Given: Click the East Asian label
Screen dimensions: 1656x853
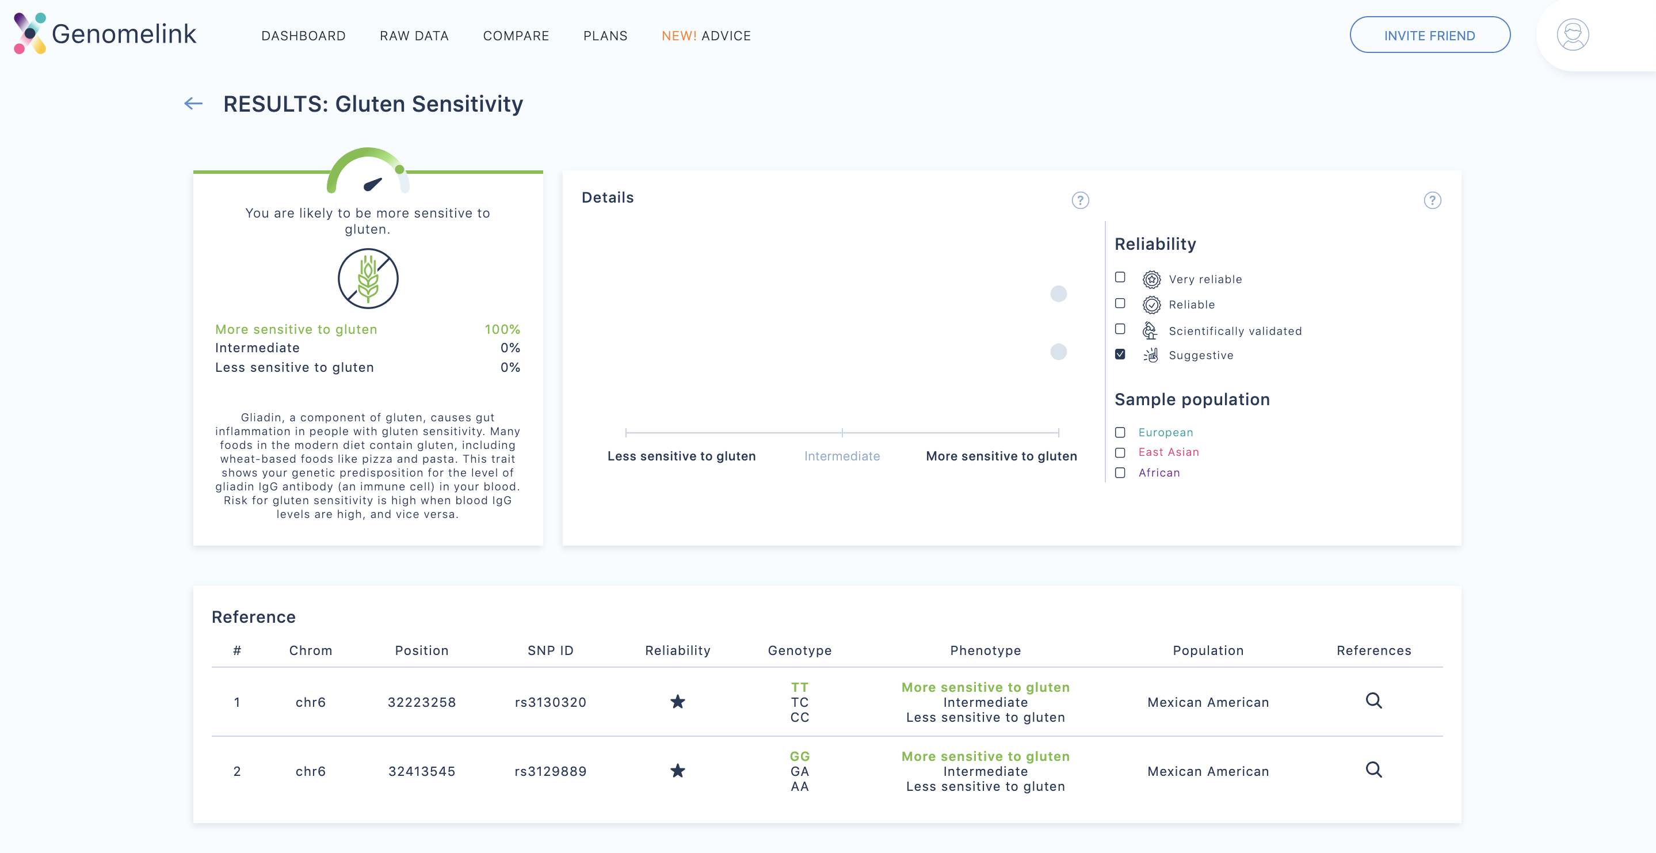Looking at the screenshot, I should (1168, 452).
